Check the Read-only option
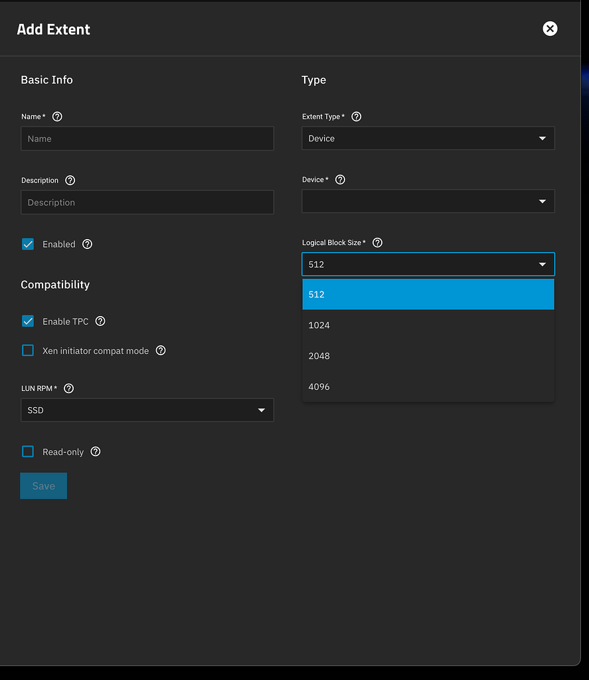 click(x=28, y=452)
